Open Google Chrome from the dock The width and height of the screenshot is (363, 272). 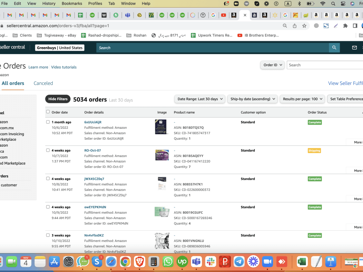pyautogui.click(x=125, y=262)
